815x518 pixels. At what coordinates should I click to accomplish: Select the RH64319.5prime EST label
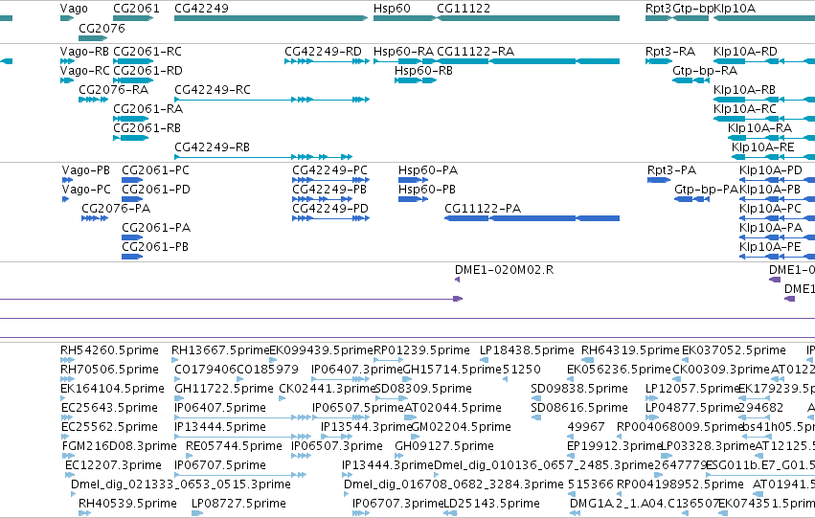coord(630,350)
